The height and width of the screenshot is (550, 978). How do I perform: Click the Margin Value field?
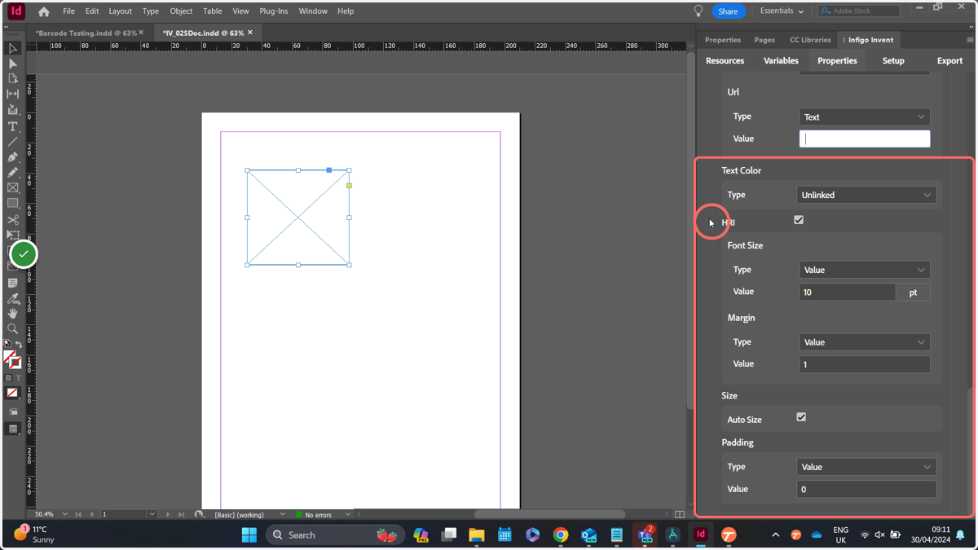coord(865,364)
